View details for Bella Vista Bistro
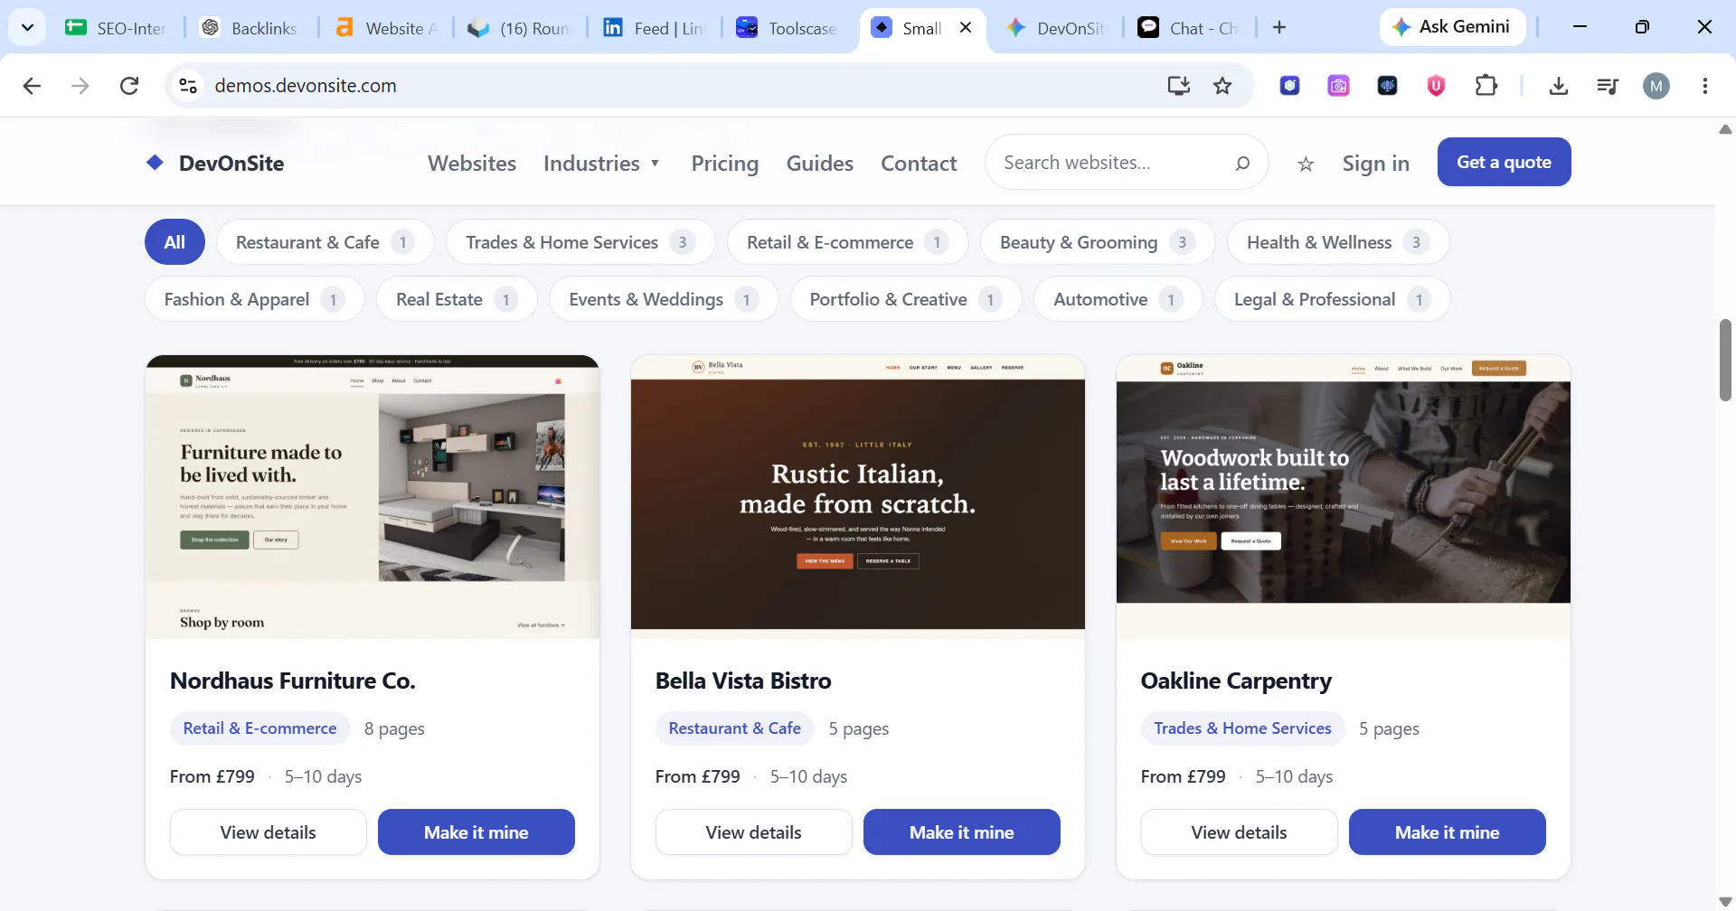 pyautogui.click(x=754, y=832)
